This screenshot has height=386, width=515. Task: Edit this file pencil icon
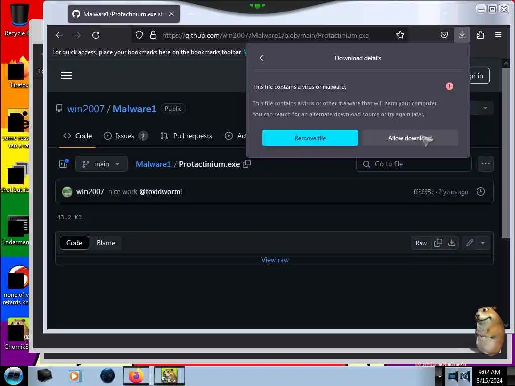coord(469,243)
